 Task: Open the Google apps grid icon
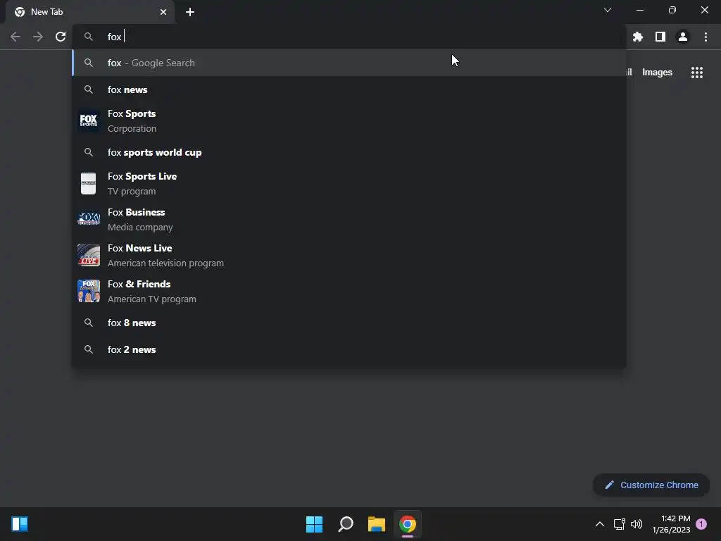click(x=697, y=73)
